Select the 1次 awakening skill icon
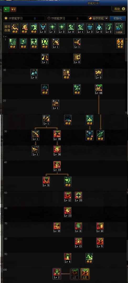This screenshot has width=128, height=283. [x=74, y=274]
